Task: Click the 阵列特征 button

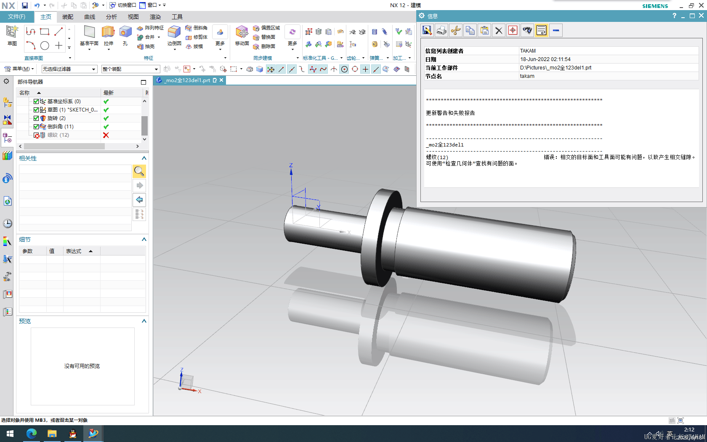Action: tap(150, 28)
